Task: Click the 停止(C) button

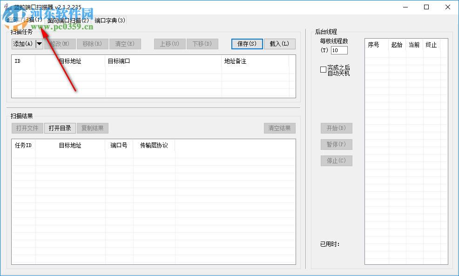Action: (x=337, y=161)
